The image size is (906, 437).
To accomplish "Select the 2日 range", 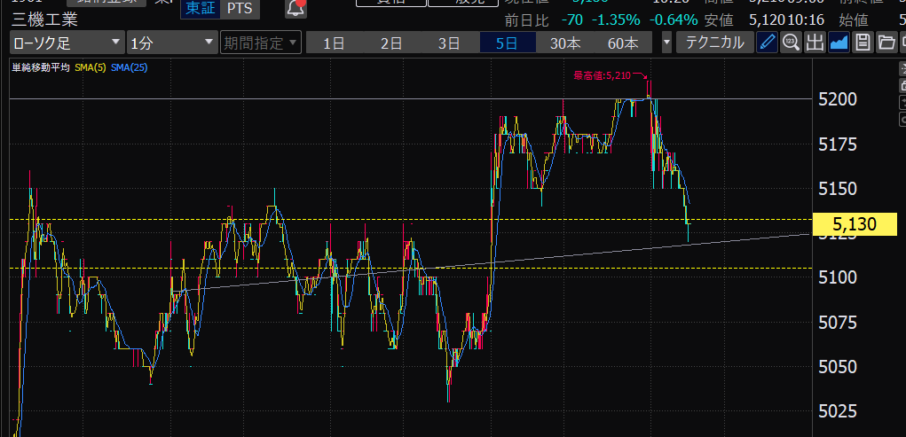I will [x=391, y=43].
